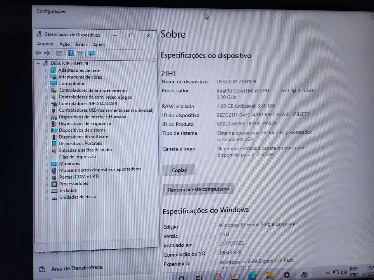The height and width of the screenshot is (280, 374).
Task: Expand Entradas e saídas de áudio
Action: click(x=46, y=151)
